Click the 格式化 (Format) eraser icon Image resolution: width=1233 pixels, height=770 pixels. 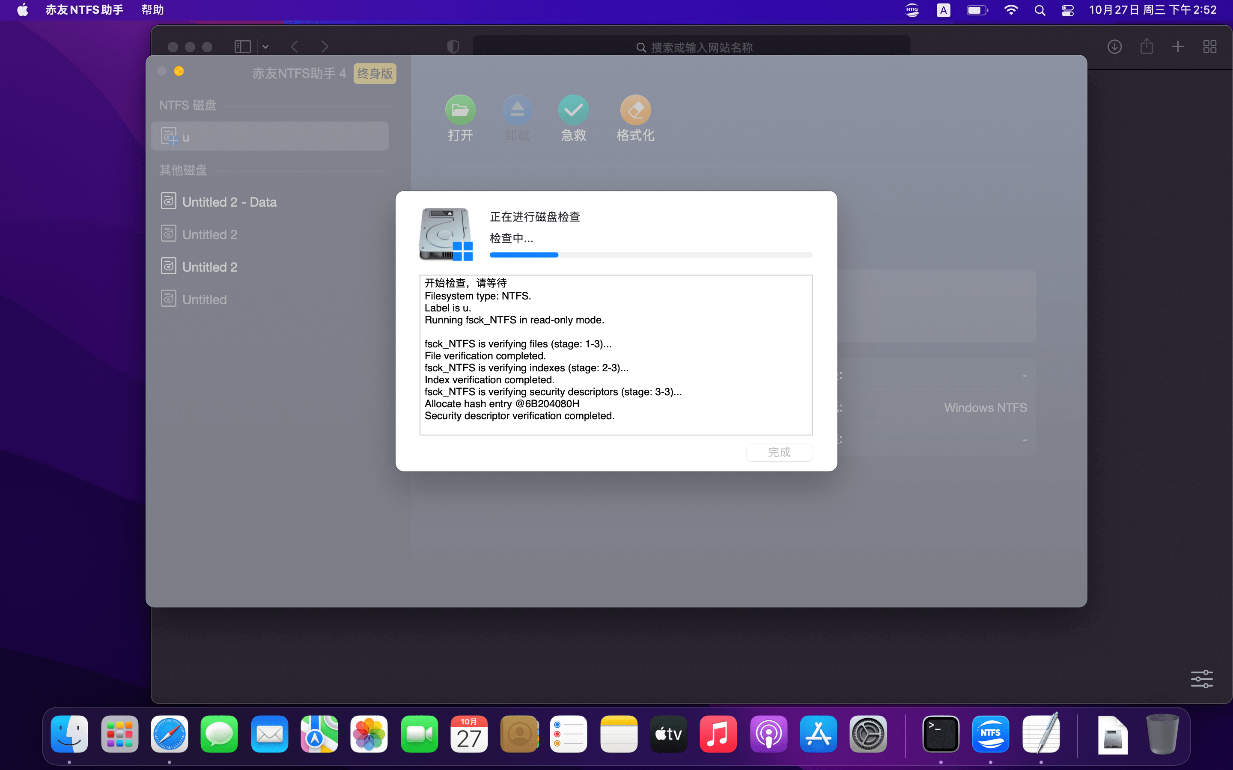tap(635, 110)
